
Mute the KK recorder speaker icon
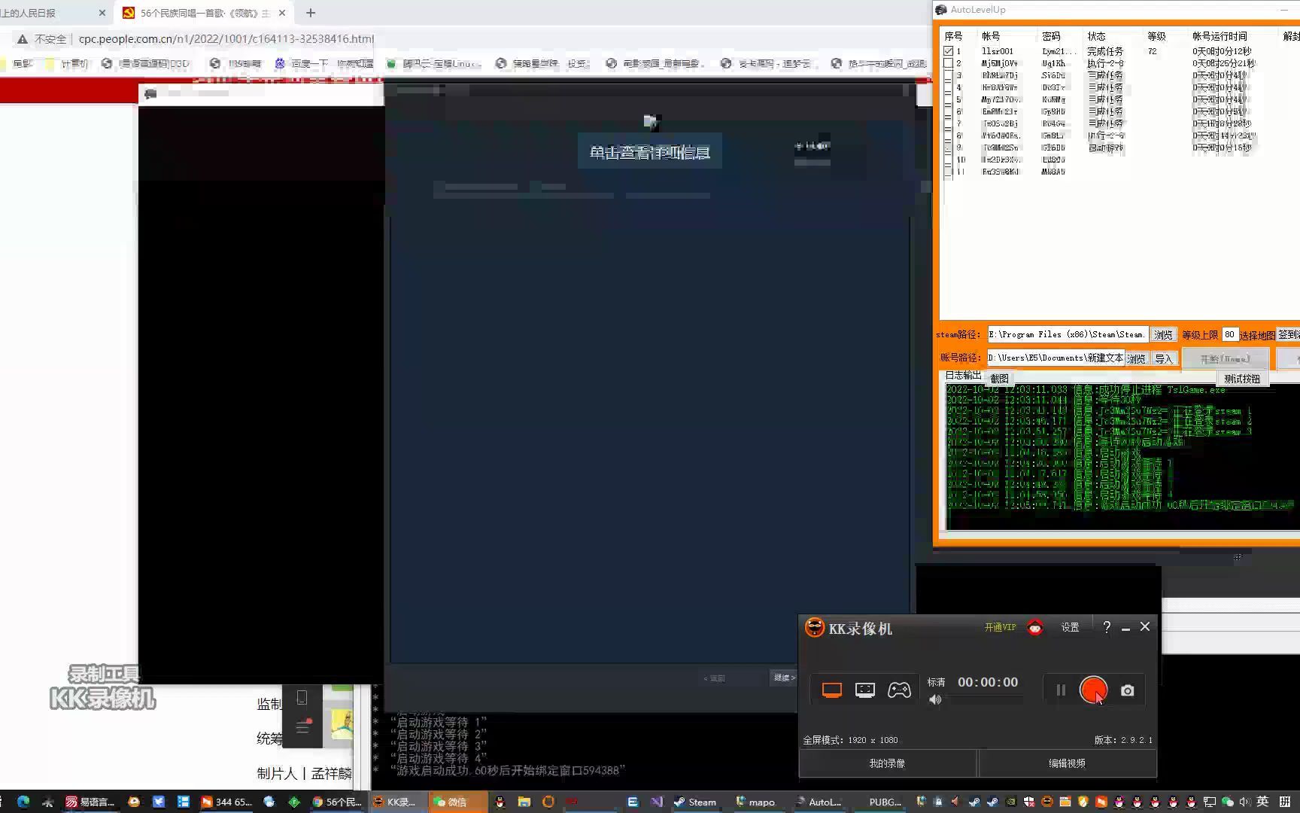(x=935, y=700)
